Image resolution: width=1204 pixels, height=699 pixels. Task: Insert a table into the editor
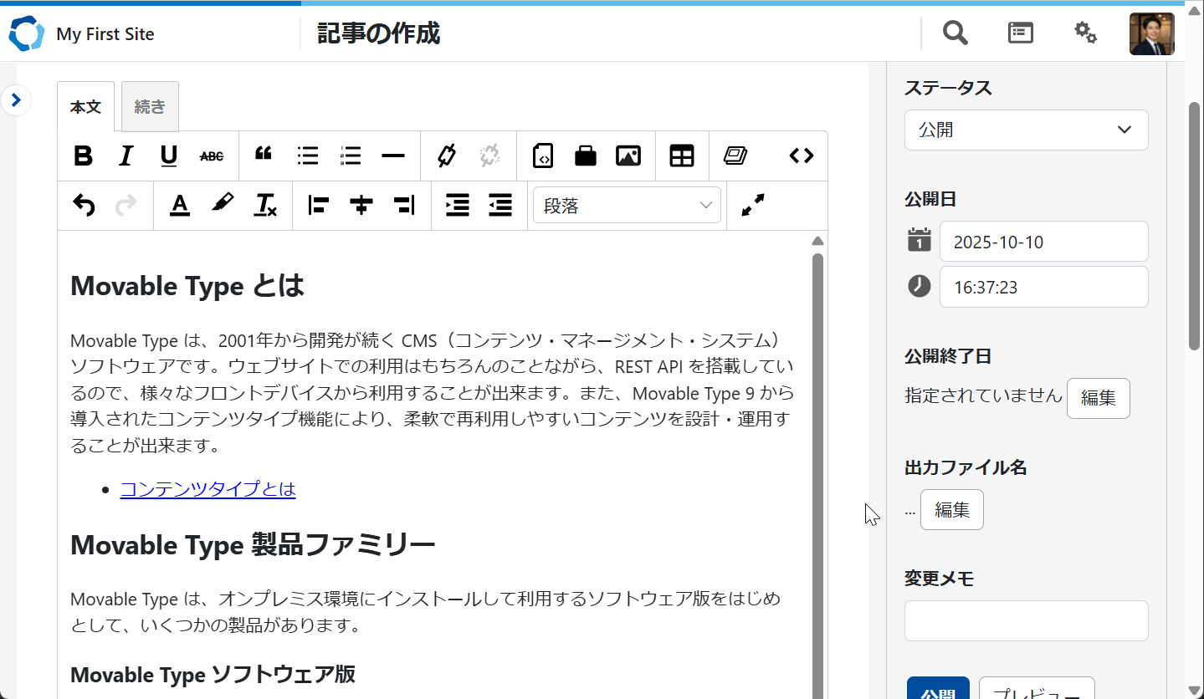tap(682, 156)
